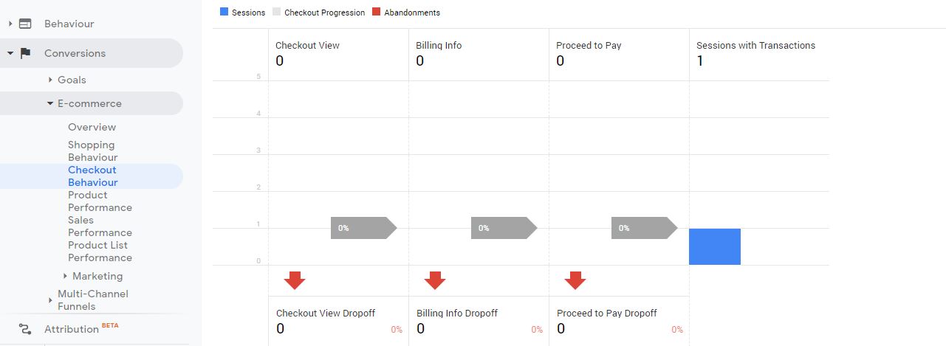Click the blue Sessions with Transactions bar
This screenshot has height=346, width=946.
coord(715,246)
